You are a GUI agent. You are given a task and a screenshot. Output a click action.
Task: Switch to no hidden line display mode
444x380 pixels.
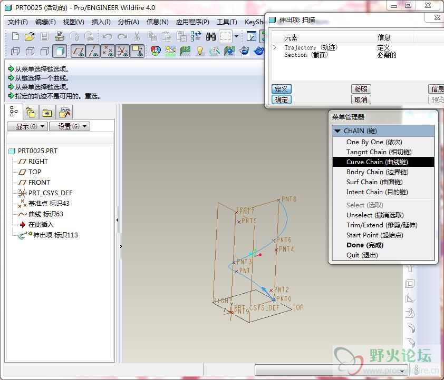click(x=45, y=51)
